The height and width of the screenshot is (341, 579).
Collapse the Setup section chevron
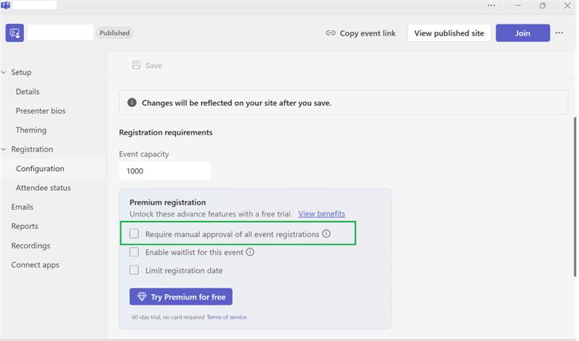tap(4, 72)
